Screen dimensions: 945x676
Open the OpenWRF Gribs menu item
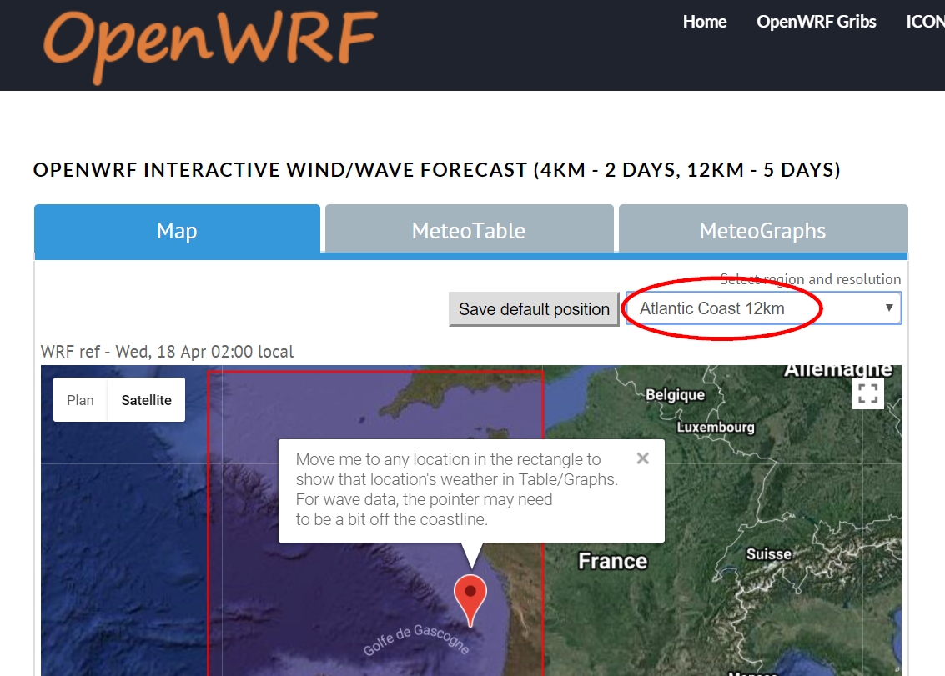tap(816, 22)
